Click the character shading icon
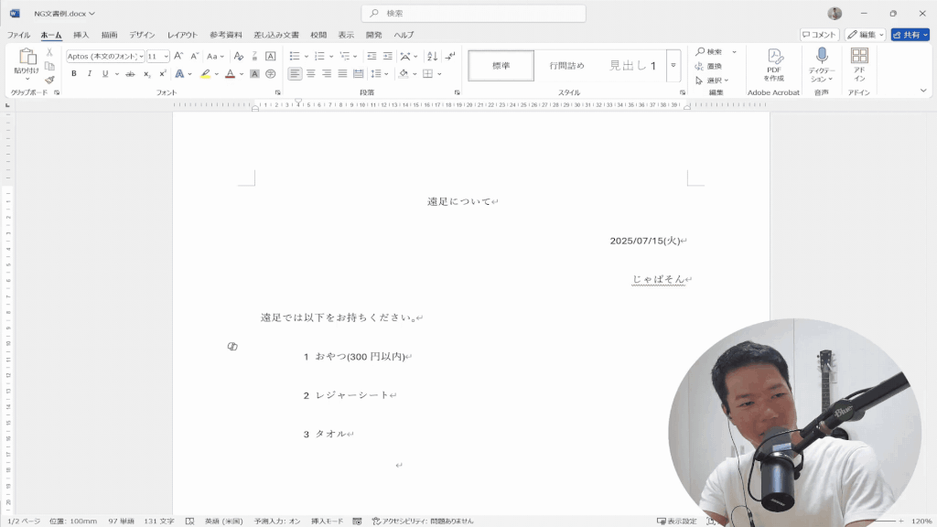This screenshot has width=937, height=527. click(x=254, y=74)
